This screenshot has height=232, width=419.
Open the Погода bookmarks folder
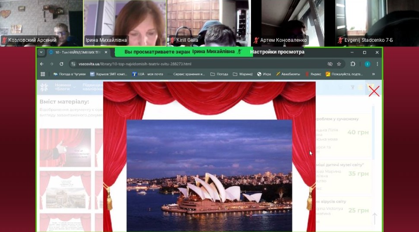(x=219, y=74)
